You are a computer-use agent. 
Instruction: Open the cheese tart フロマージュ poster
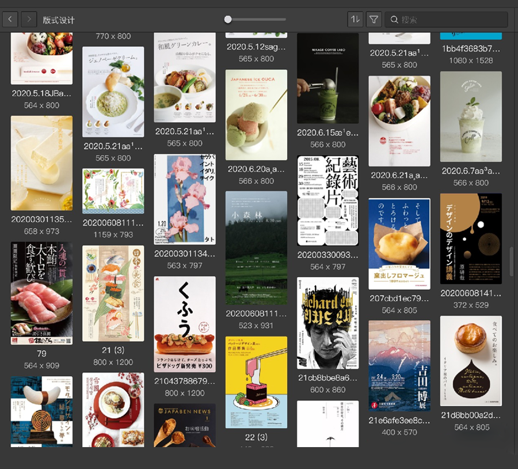coord(399,244)
